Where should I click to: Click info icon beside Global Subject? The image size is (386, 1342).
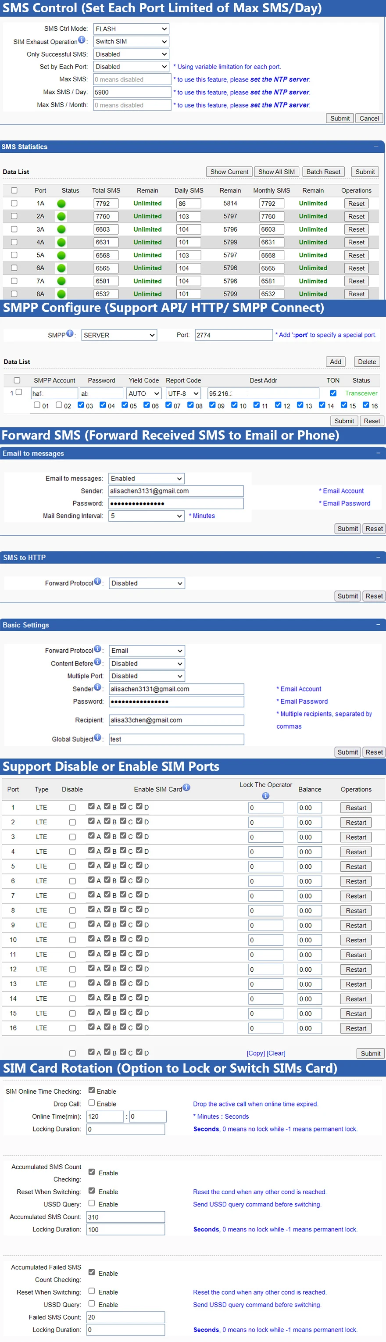click(x=97, y=738)
